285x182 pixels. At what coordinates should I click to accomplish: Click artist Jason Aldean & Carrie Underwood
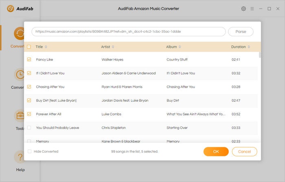[129, 73]
